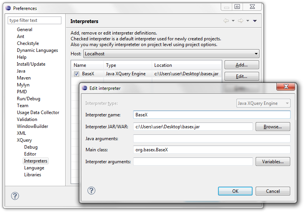Click the Java XQuery Engine type cell
This screenshot has height=212, width=304.
pos(126,74)
